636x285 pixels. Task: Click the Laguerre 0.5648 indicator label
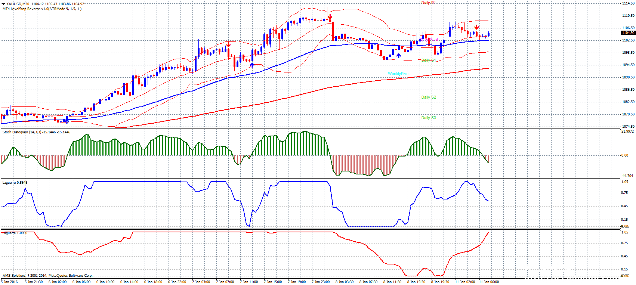click(x=15, y=183)
